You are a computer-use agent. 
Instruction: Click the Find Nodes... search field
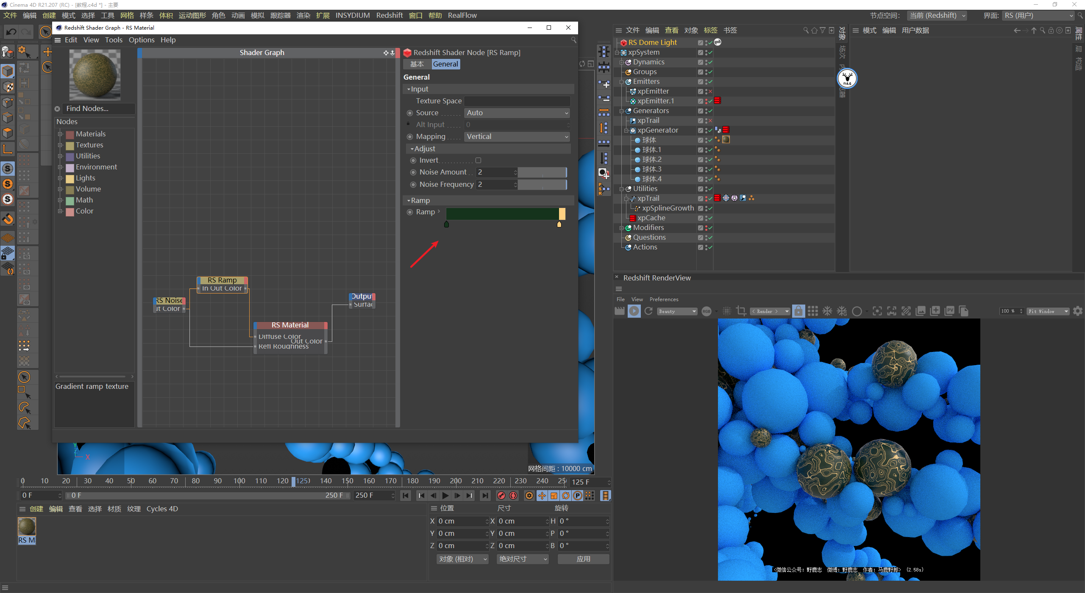[99, 109]
